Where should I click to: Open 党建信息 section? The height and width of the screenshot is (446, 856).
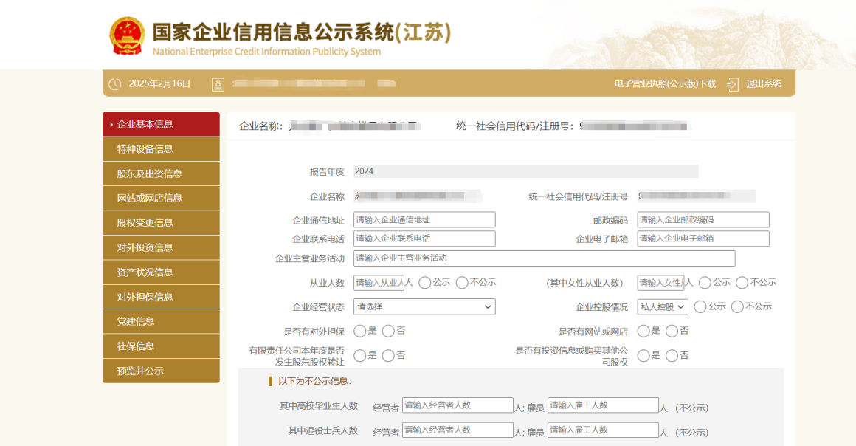(161, 321)
